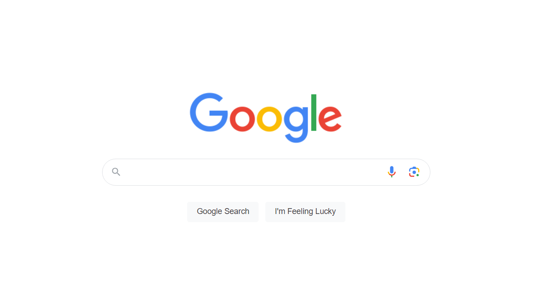Click the yellow second o in Google logo
555x303 pixels.
269,119
